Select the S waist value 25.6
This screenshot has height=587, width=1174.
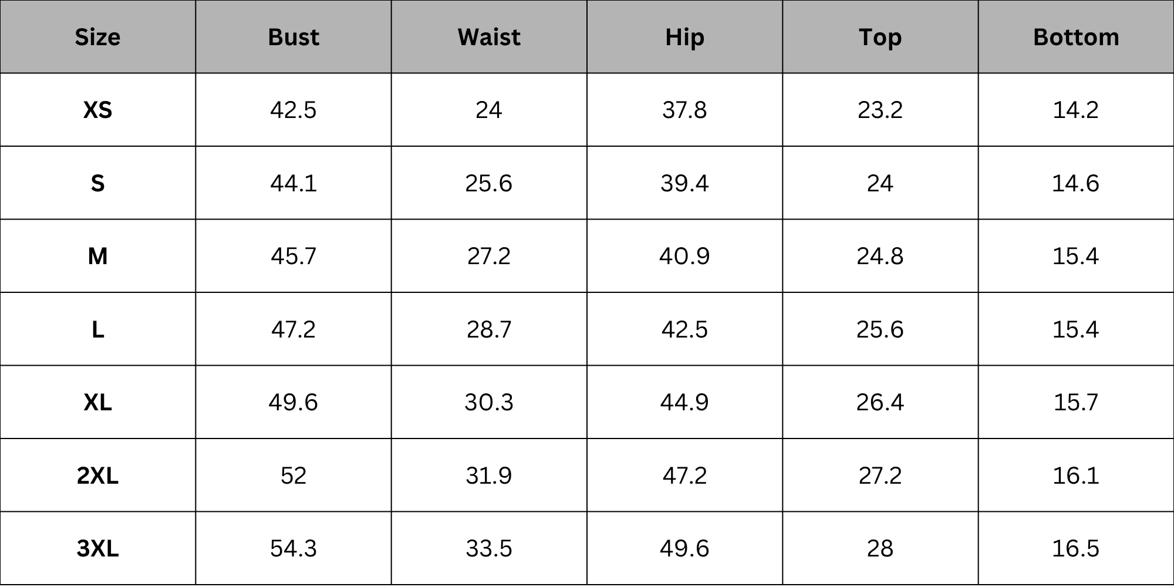(489, 183)
